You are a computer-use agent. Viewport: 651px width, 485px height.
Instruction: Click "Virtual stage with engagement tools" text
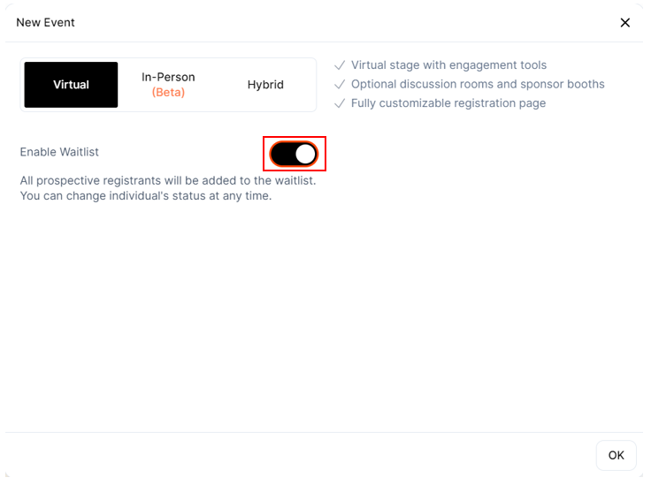point(448,65)
